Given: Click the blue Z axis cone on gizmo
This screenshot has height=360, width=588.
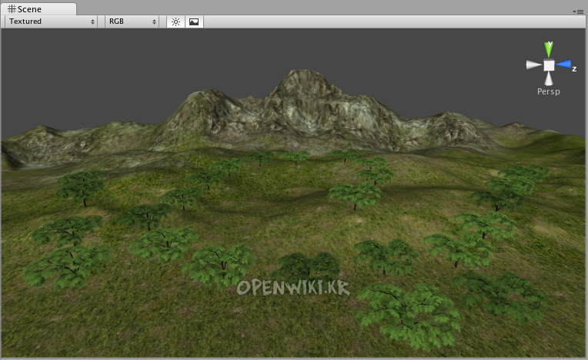Looking at the screenshot, I should (x=564, y=64).
